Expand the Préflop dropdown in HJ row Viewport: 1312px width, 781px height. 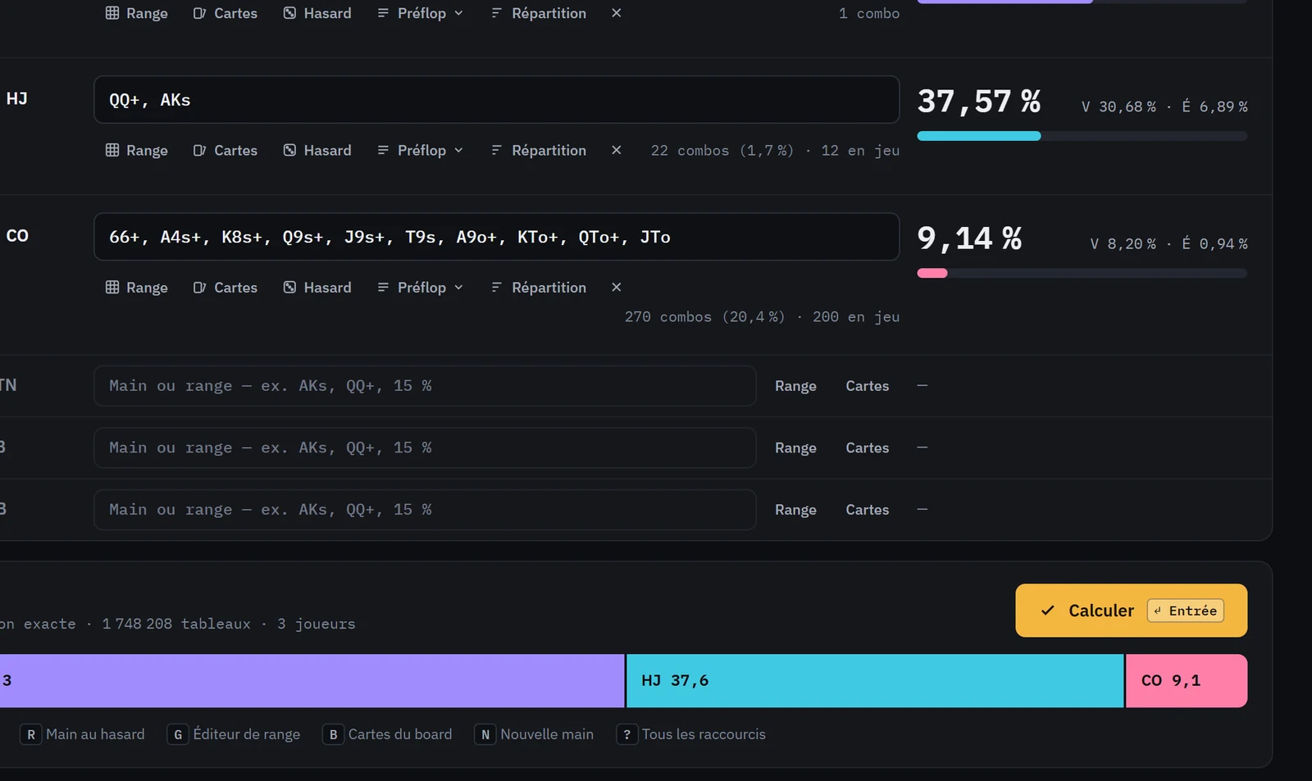[x=421, y=150]
